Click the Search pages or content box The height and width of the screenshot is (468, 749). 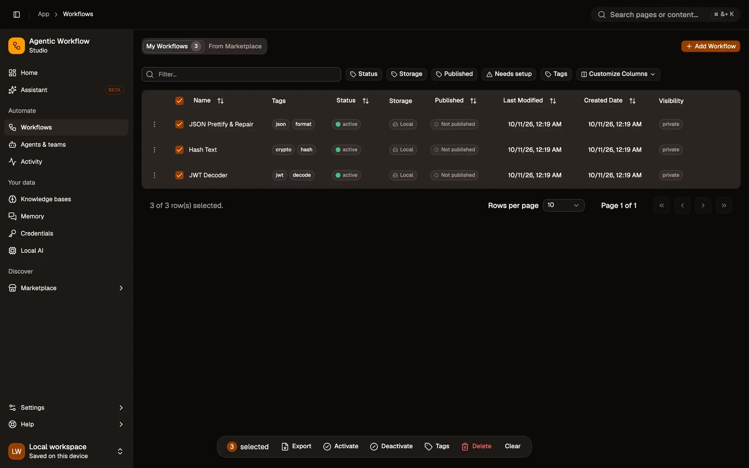[665, 15]
